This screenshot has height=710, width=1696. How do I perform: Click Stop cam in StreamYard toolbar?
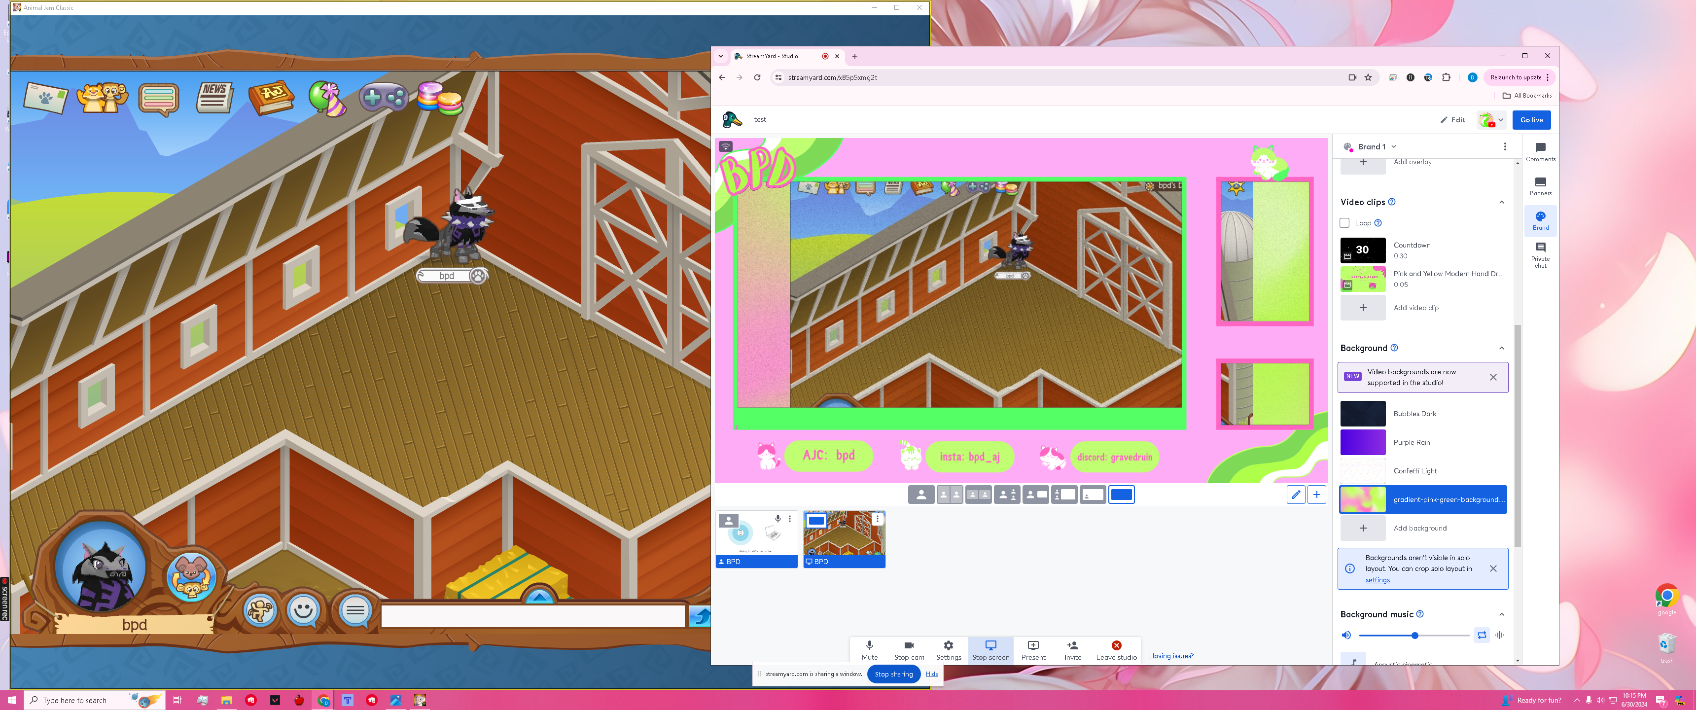point(909,649)
